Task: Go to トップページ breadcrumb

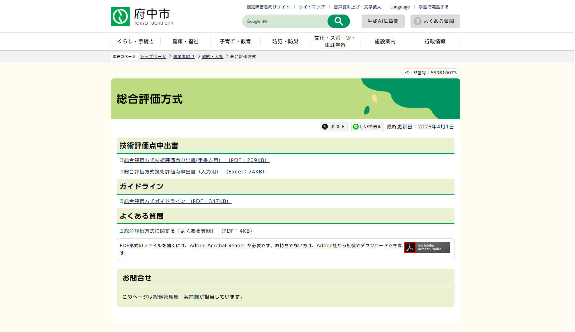Action: 153,57
